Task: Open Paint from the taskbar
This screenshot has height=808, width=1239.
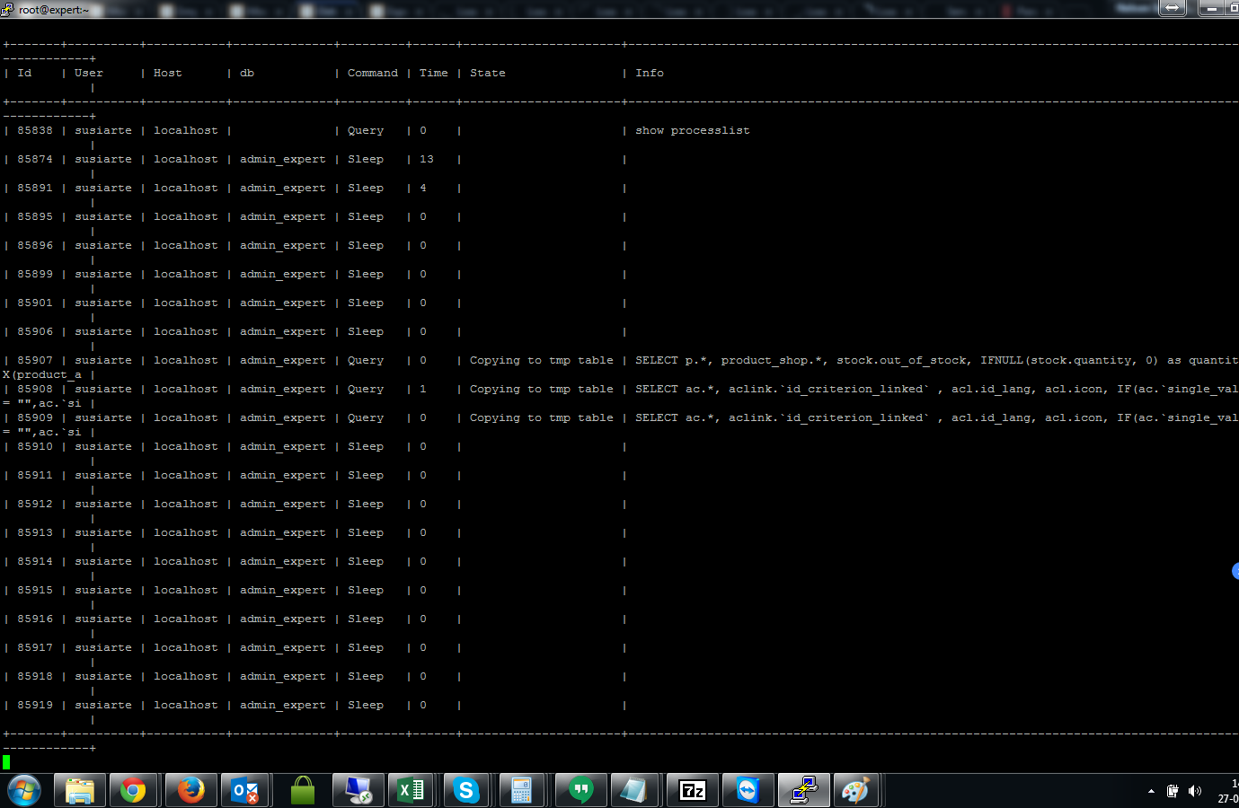Action: [x=855, y=791]
